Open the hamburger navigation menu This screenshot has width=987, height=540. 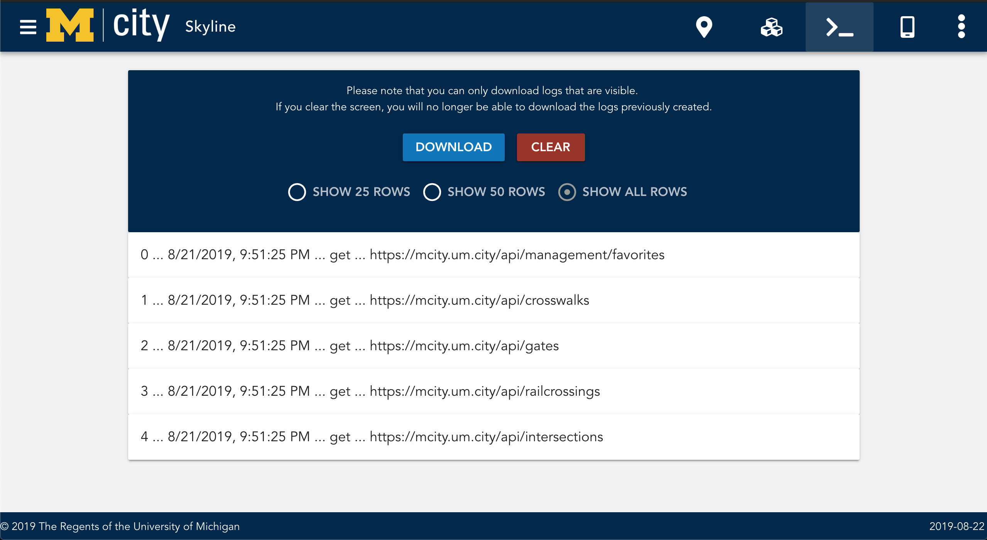coord(28,27)
